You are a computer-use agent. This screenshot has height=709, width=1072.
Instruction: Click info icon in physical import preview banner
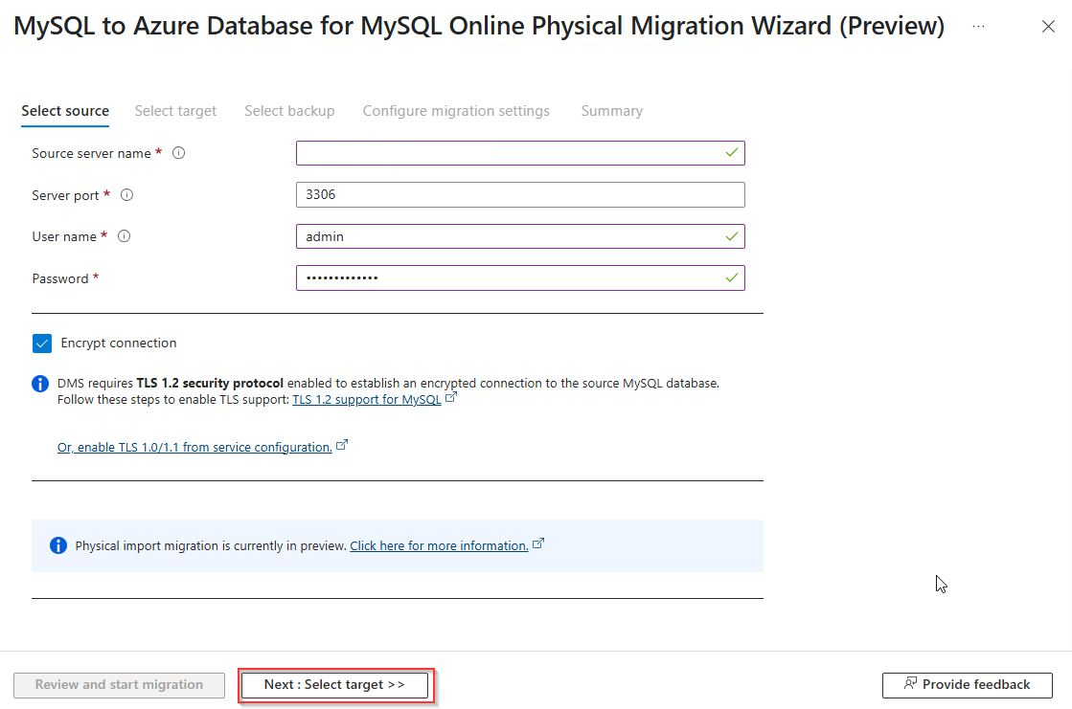click(x=58, y=546)
